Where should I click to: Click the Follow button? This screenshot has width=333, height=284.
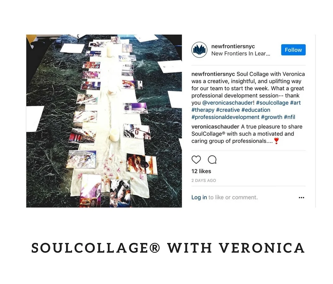click(293, 50)
